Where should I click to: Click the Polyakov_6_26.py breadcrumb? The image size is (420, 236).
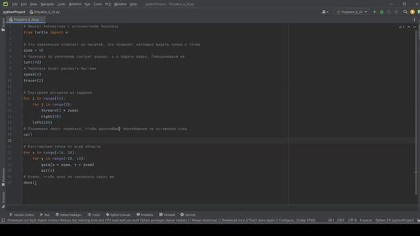[45, 12]
